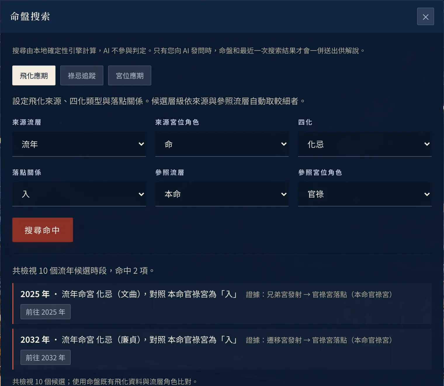The width and height of the screenshot is (444, 386).
Task: Close the 命盤搜索 dialog with X
Action: (x=425, y=17)
